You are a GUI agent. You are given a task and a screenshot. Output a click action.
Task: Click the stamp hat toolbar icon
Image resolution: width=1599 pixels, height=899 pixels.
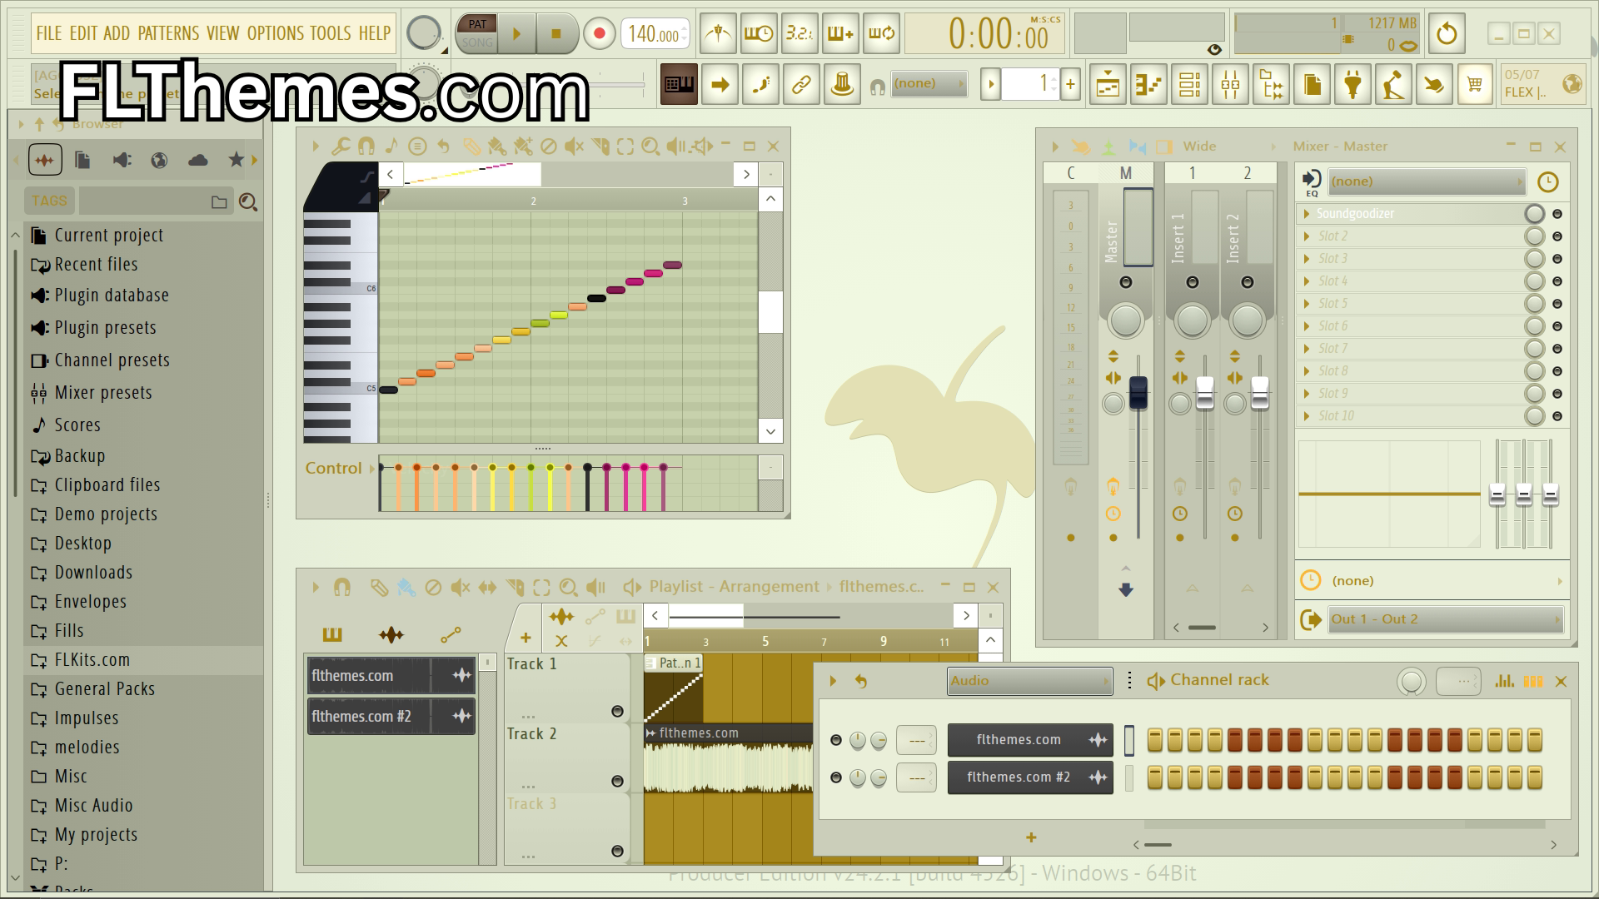tap(842, 84)
